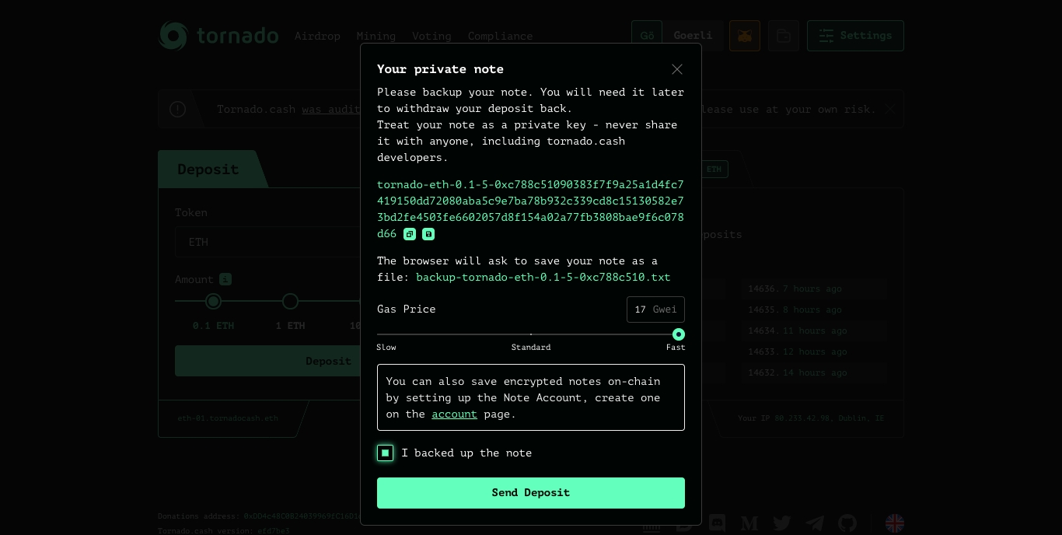Visit the Twitter icon link
The width and height of the screenshot is (1062, 535).
[x=782, y=523]
